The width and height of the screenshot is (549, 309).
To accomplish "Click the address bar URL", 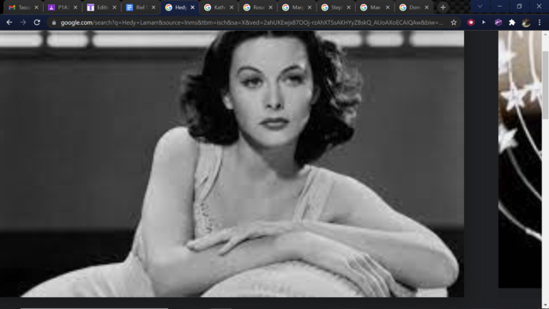I will [x=251, y=22].
